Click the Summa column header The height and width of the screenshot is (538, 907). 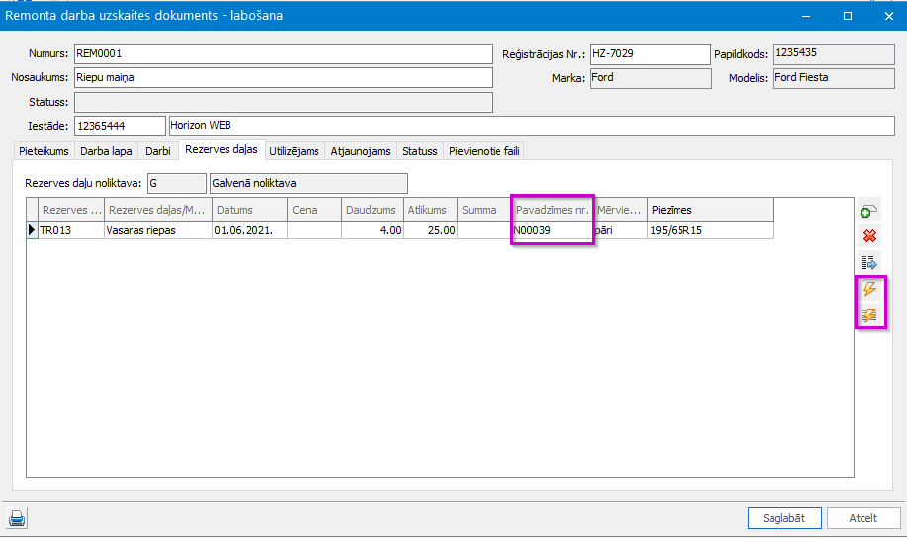point(484,210)
